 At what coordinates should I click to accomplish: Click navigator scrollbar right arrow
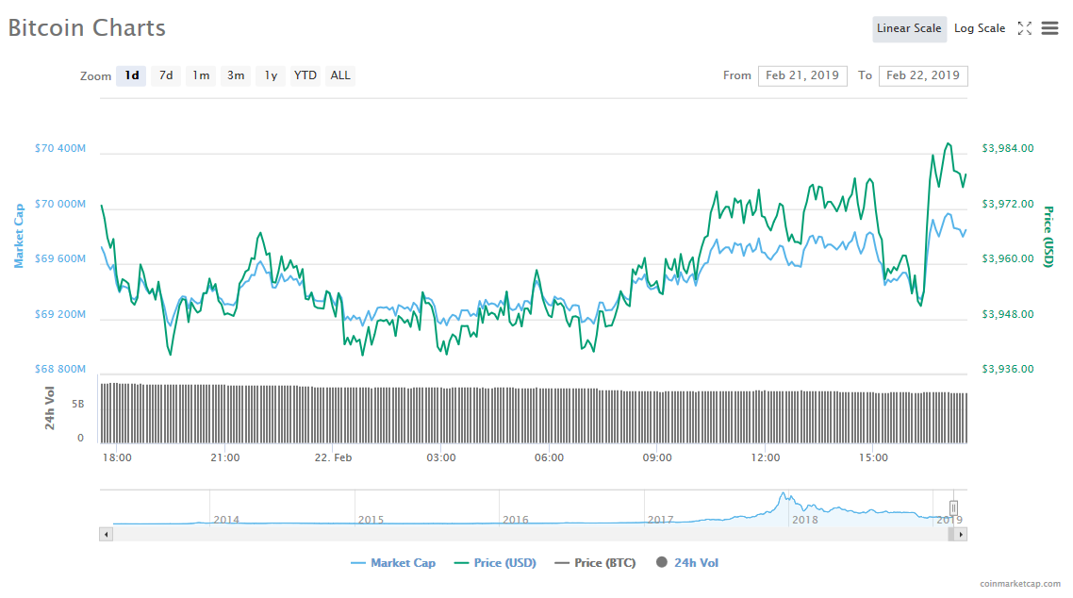(x=961, y=534)
